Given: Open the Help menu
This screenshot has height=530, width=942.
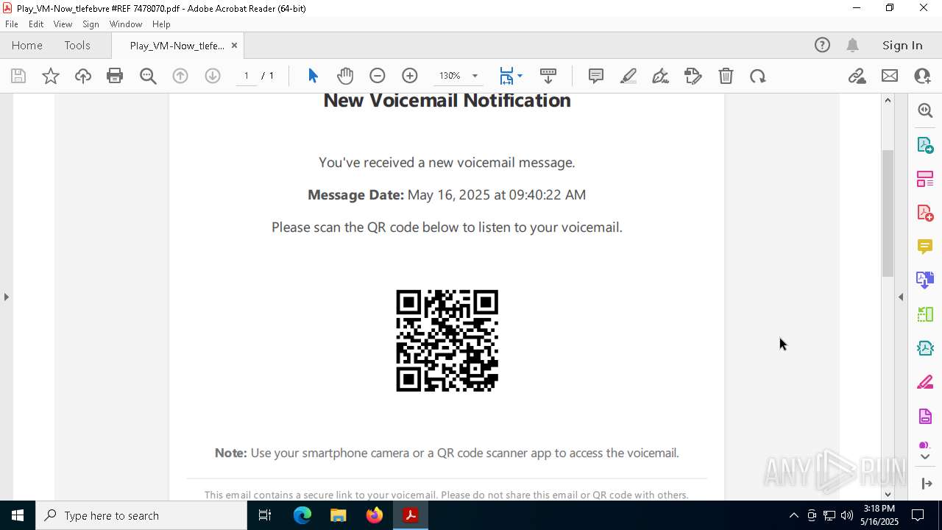Looking at the screenshot, I should pos(161,24).
